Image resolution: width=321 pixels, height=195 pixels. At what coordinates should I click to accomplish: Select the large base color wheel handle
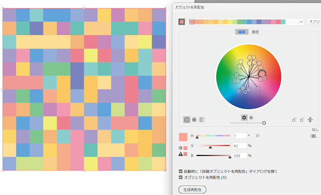262,73
